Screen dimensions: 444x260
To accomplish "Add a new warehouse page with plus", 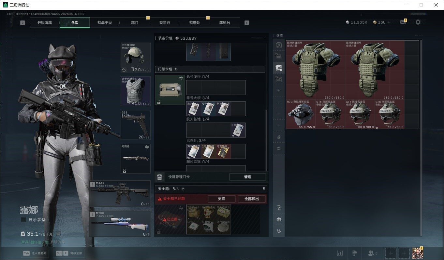I will point(279,91).
